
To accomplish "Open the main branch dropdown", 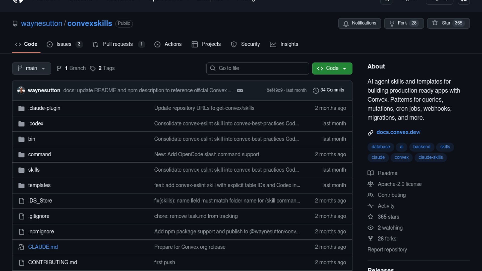I will [31, 68].
